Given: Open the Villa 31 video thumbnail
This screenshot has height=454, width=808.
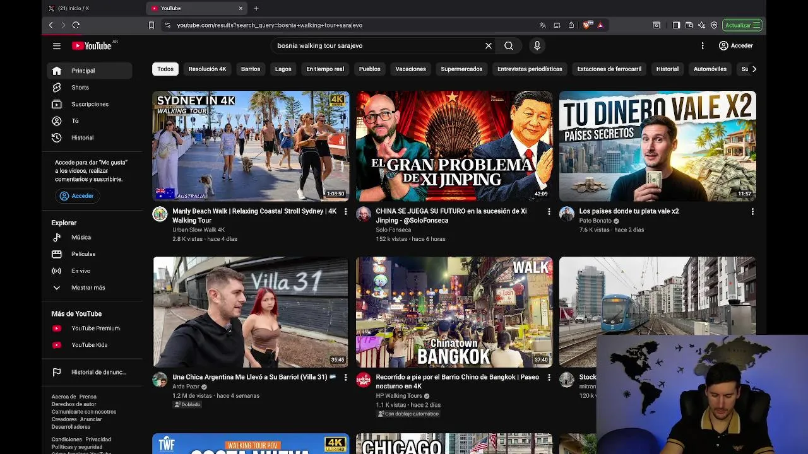Looking at the screenshot, I should click(251, 311).
